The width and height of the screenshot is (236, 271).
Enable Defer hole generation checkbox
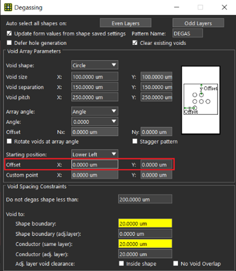coord(9,42)
